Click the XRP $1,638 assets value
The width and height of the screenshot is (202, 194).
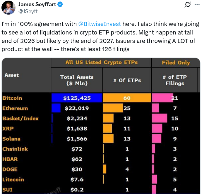click(x=77, y=129)
